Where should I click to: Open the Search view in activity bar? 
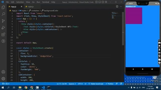pyautogui.click(x=3, y=14)
